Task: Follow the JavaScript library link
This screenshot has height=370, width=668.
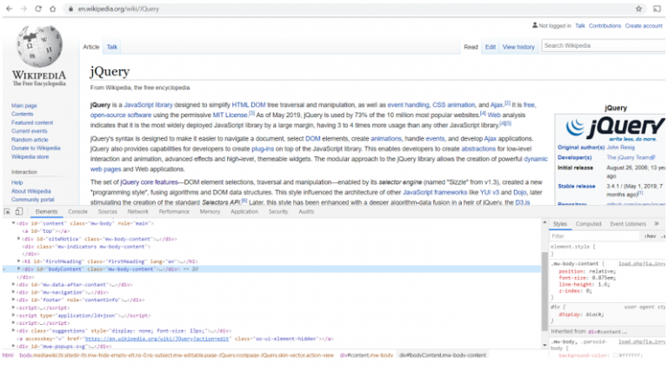Action: pos(148,104)
